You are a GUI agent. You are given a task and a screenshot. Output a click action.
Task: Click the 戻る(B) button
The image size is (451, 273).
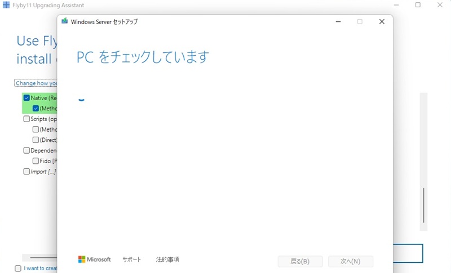click(300, 261)
